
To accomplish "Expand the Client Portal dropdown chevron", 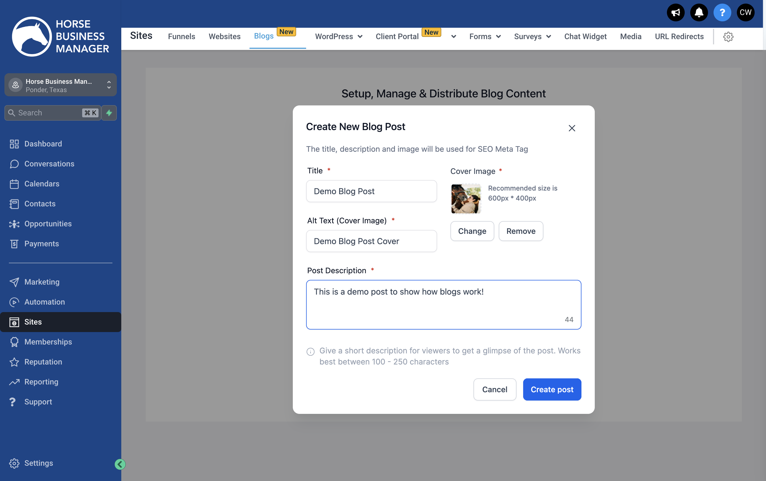I will pyautogui.click(x=453, y=37).
